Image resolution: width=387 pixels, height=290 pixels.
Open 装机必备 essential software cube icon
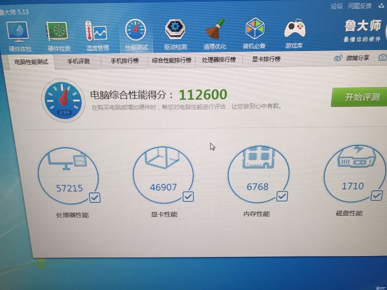click(255, 28)
